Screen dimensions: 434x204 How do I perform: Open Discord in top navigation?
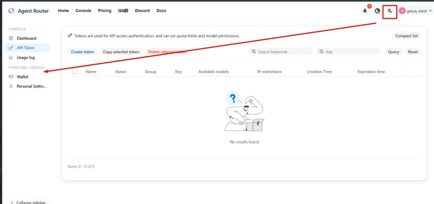[x=142, y=10]
